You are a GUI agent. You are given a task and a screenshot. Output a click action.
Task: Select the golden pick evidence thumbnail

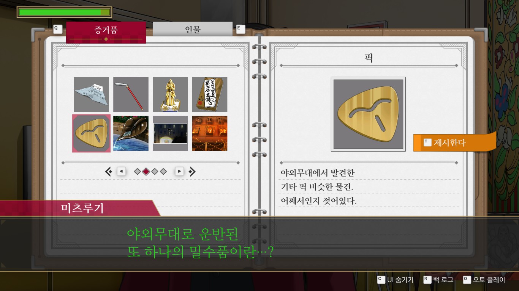(x=91, y=133)
